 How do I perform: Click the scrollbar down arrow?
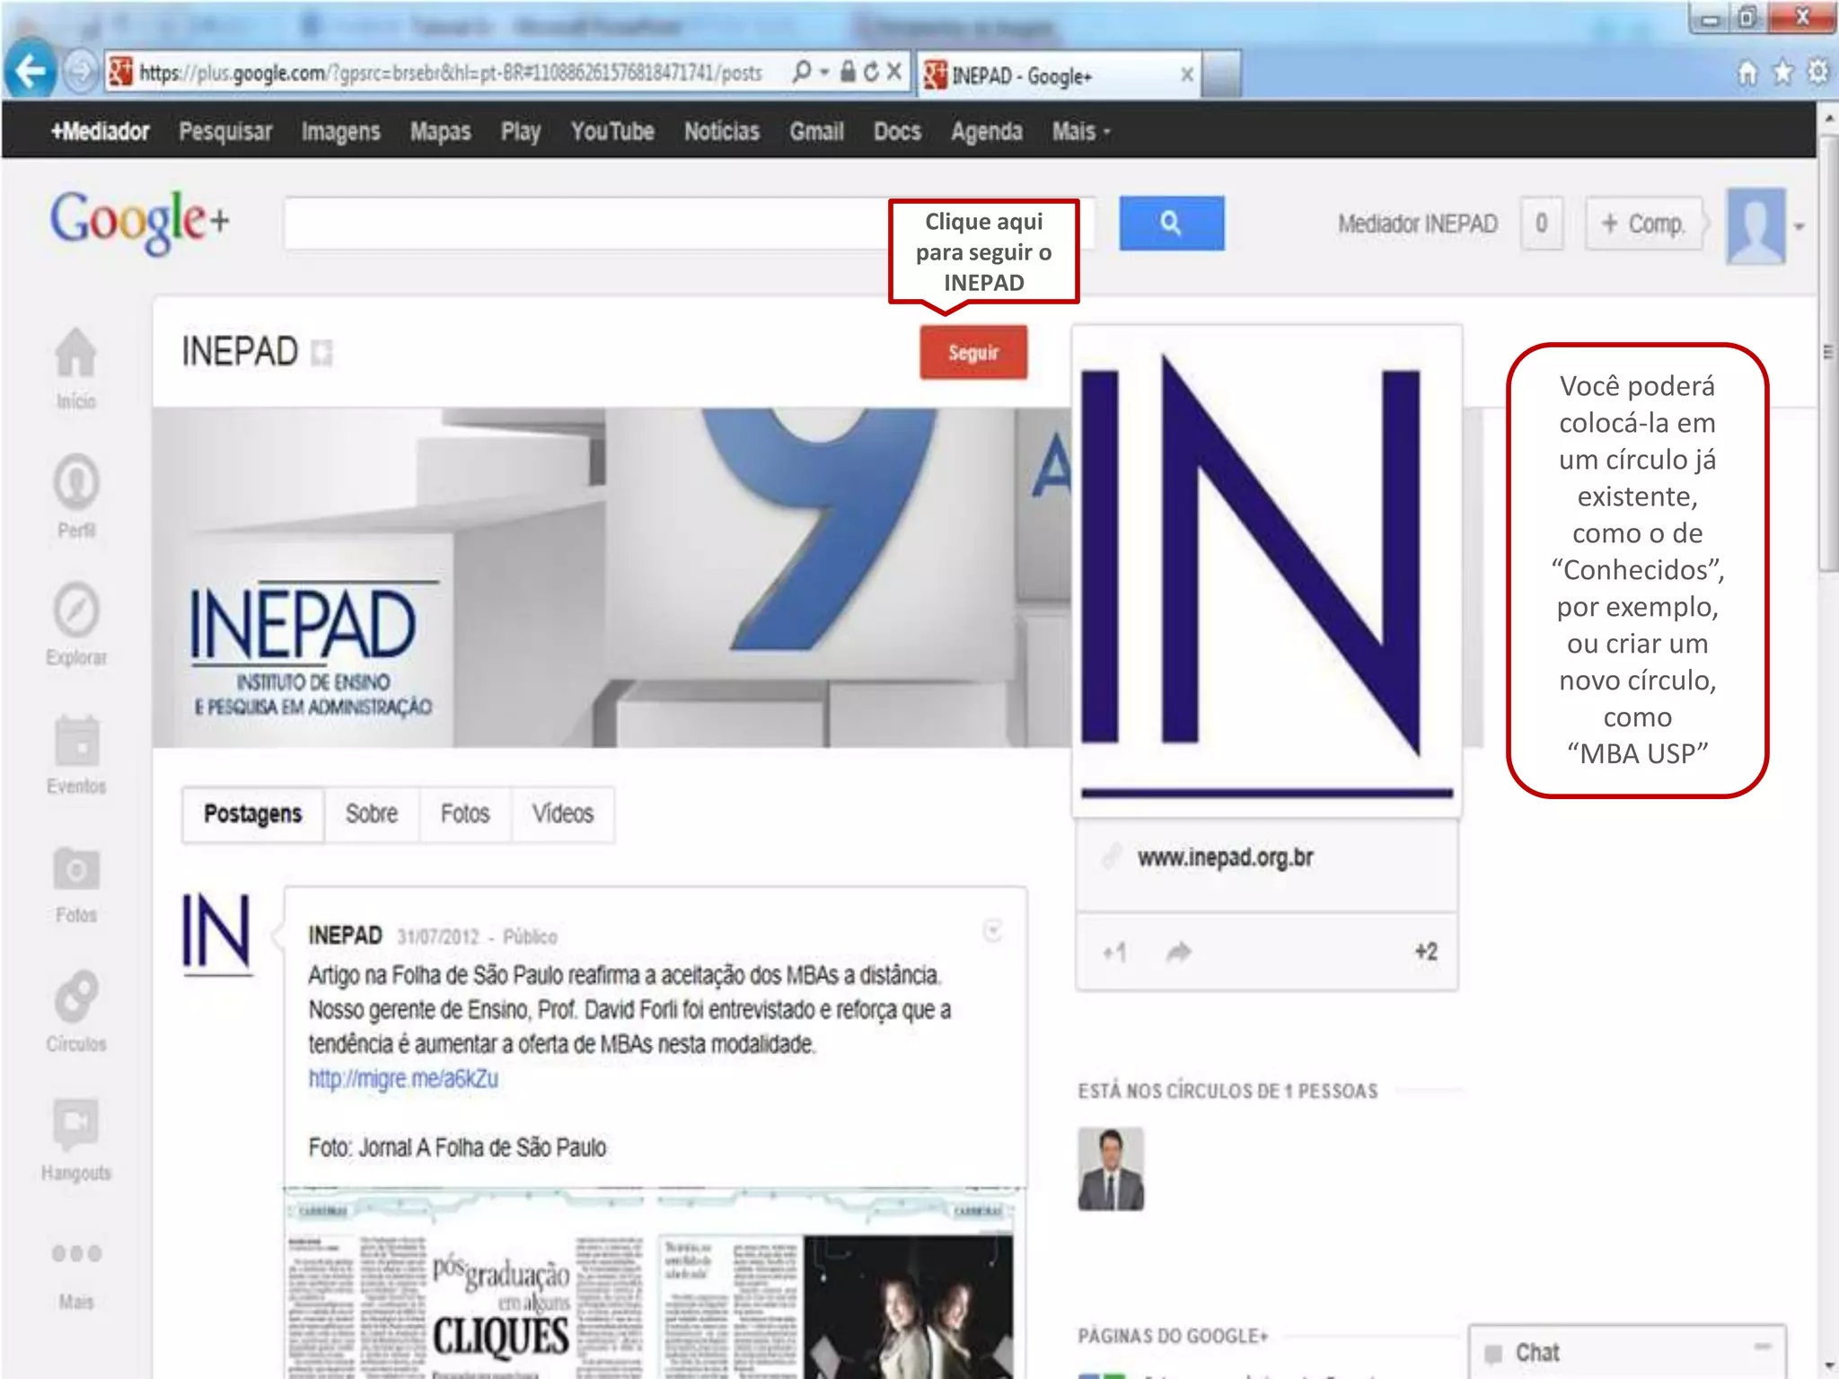[x=1827, y=1367]
